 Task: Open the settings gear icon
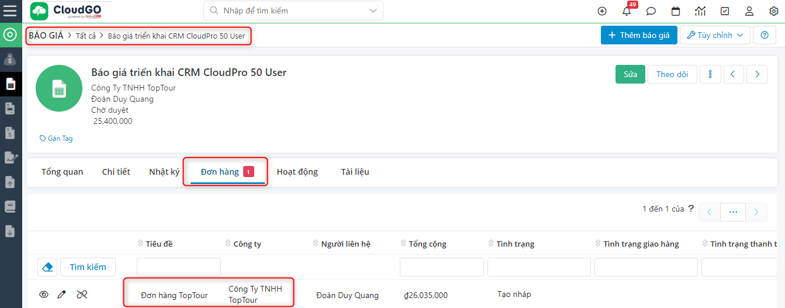point(773,11)
